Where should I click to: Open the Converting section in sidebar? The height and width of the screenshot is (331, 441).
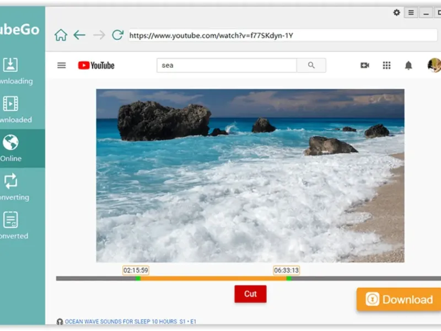[15, 187]
